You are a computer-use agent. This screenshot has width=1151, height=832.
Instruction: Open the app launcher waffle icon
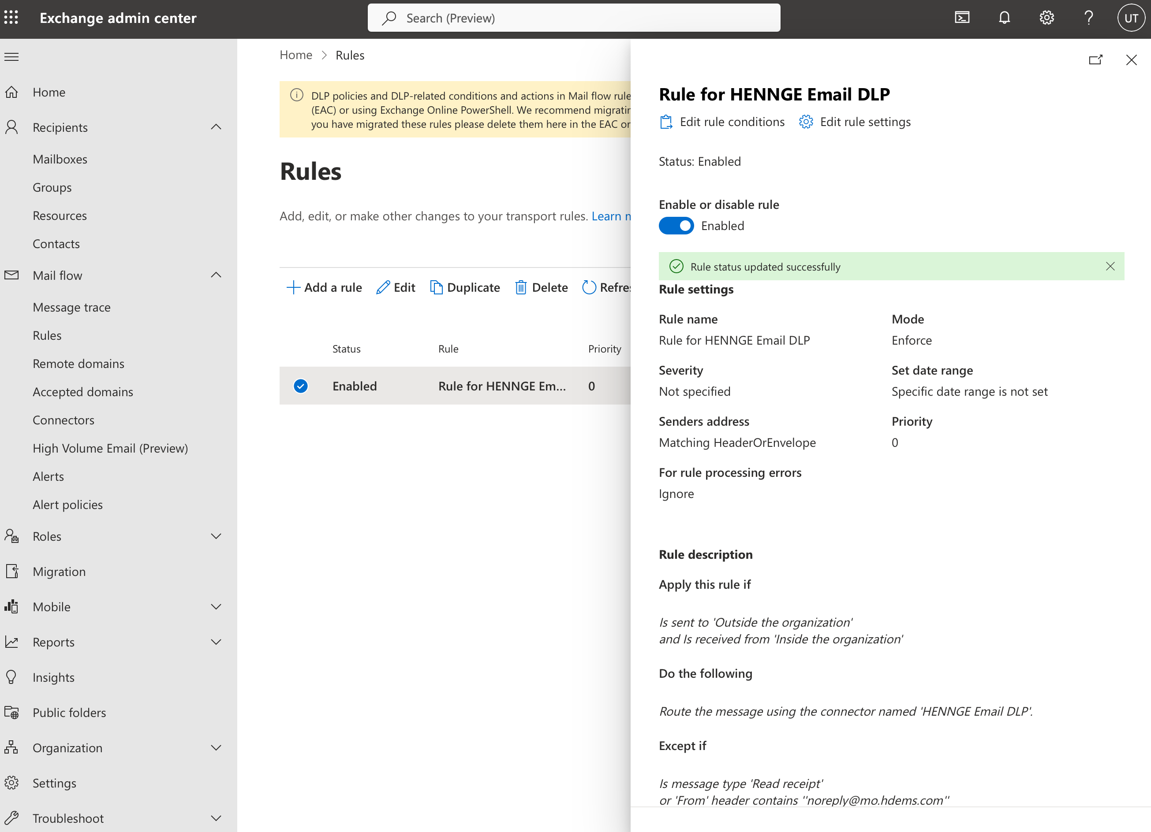coord(11,18)
